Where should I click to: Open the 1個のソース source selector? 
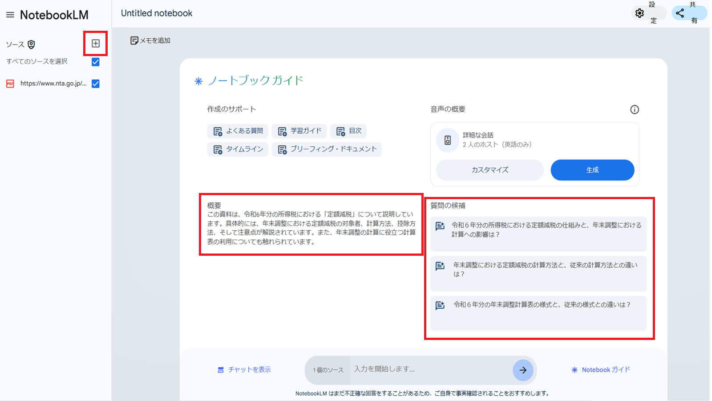pyautogui.click(x=327, y=370)
